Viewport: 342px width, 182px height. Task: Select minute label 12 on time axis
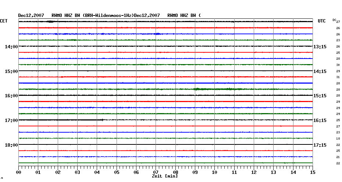click(254, 172)
